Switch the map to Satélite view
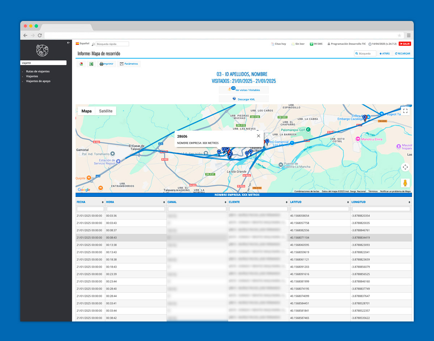This screenshot has height=341, width=434. (106, 111)
